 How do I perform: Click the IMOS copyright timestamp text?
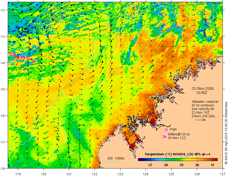(x=226, y=133)
